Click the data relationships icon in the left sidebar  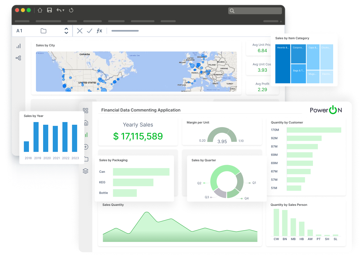coord(18,58)
